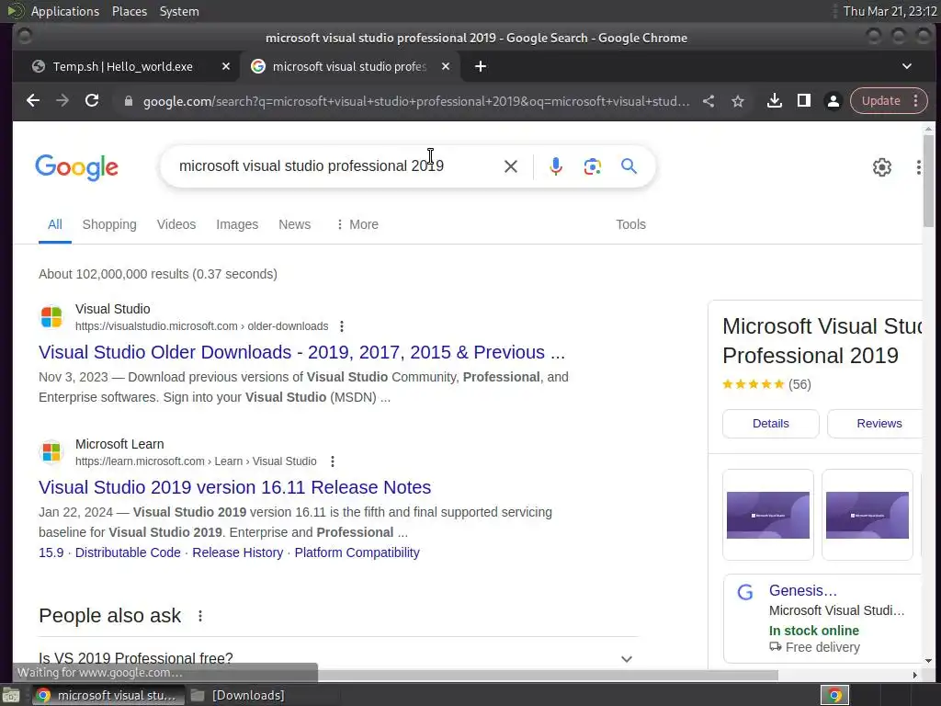Viewport: 941px width, 706px height.
Task: Open Google quick settings gear
Action: (x=881, y=167)
